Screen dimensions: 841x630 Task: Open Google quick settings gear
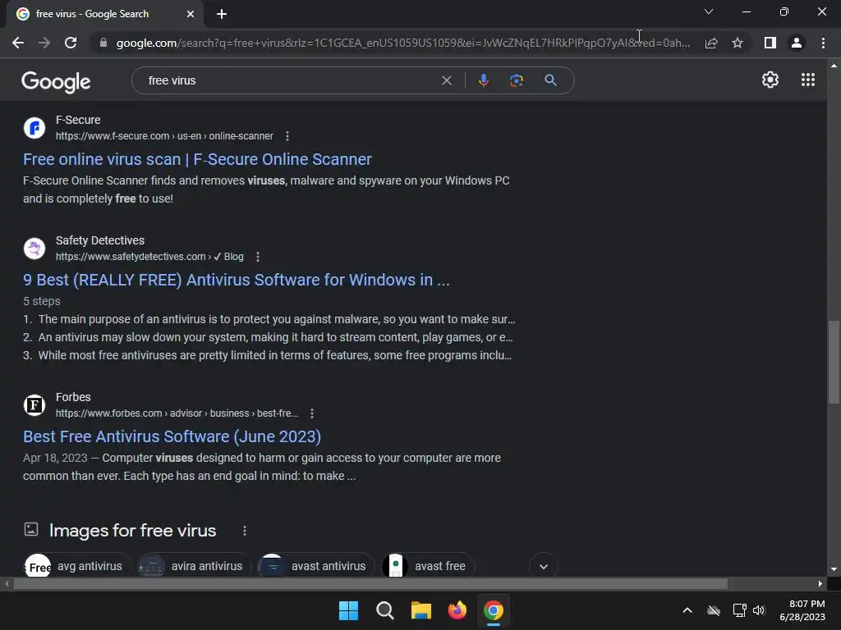pos(770,80)
